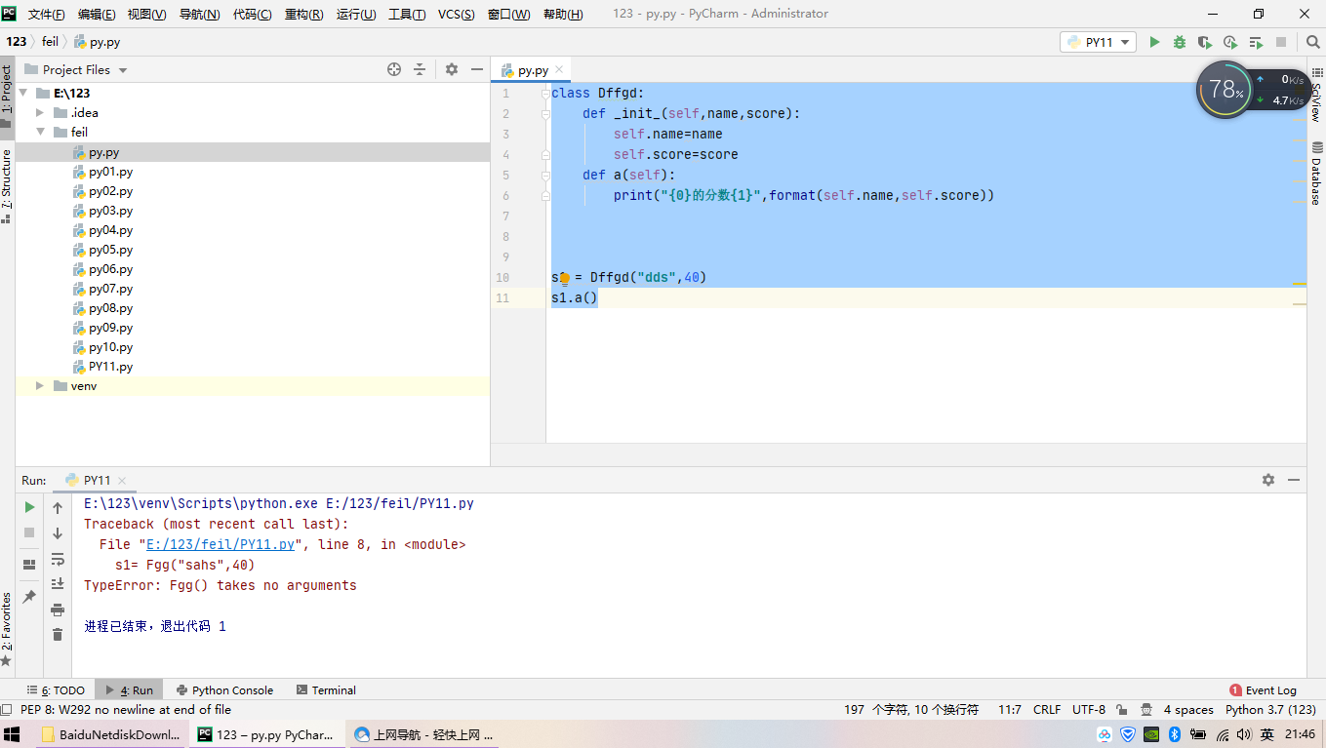Viewport: 1326px width, 748px height.
Task: Run with Coverage shield icon
Action: point(1205,42)
